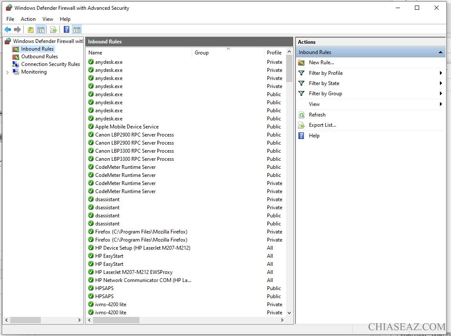This screenshot has height=336, width=451.
Task: Click Filter by State action label
Action: coord(324,83)
